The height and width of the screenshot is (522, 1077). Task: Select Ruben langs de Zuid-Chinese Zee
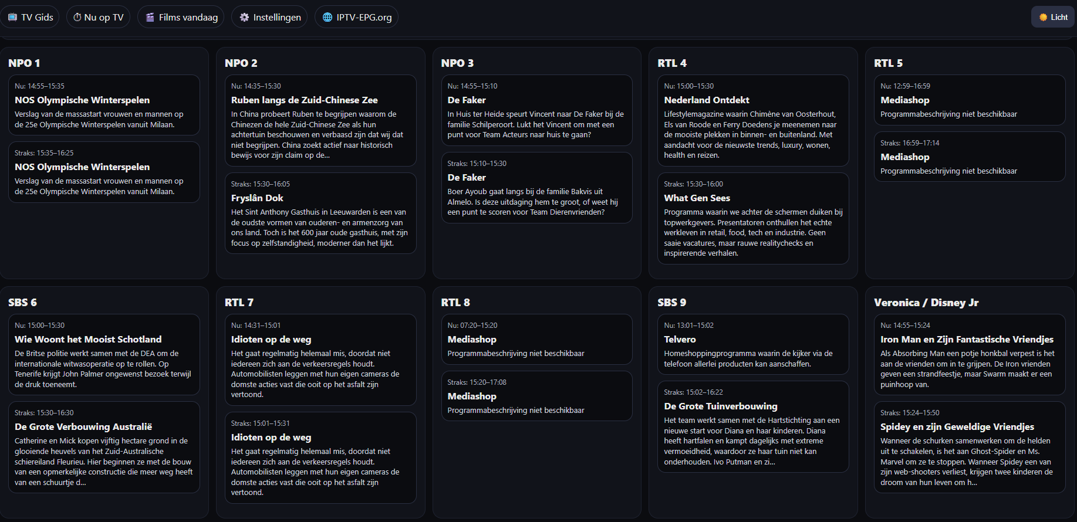tap(320, 120)
